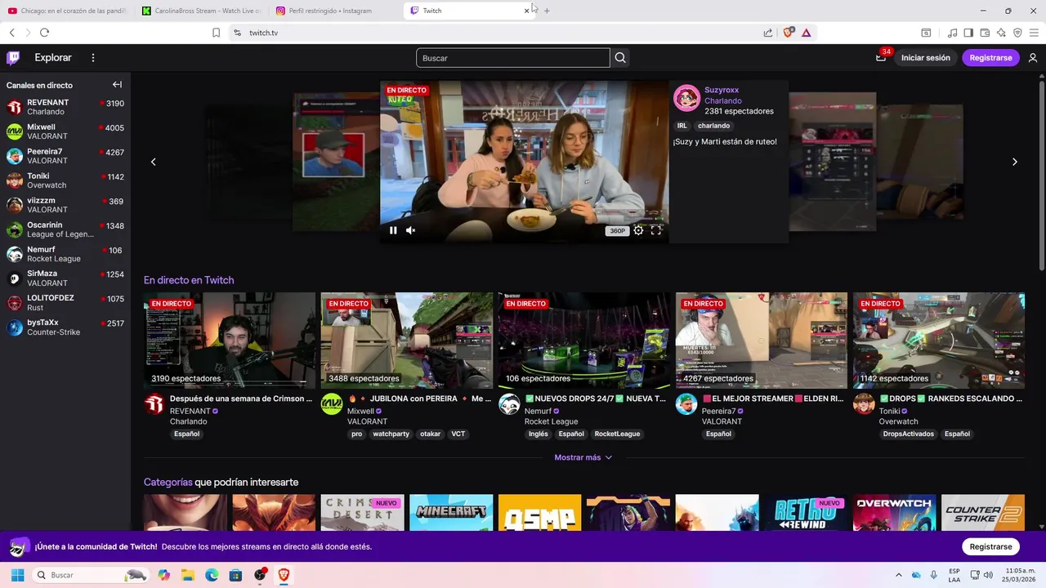Open Brave Shields lion icon
This screenshot has height=588, width=1046.
pos(788,33)
